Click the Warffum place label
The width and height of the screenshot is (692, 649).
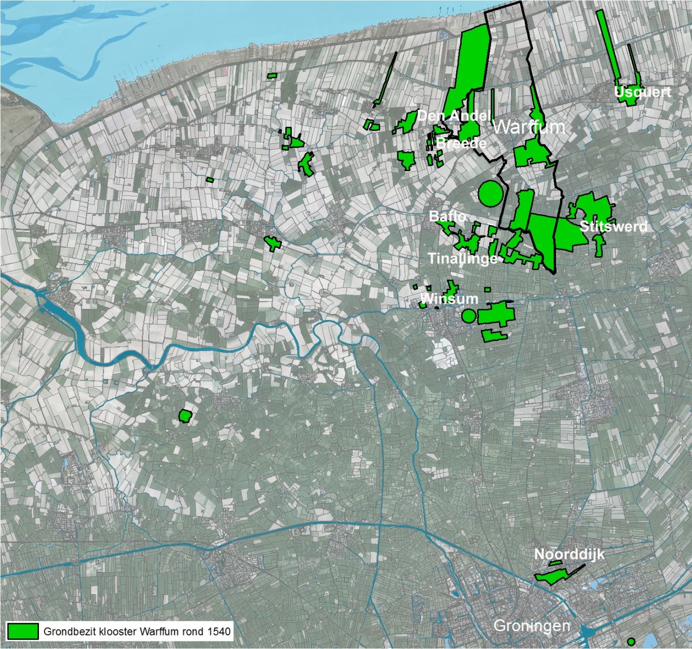529,127
